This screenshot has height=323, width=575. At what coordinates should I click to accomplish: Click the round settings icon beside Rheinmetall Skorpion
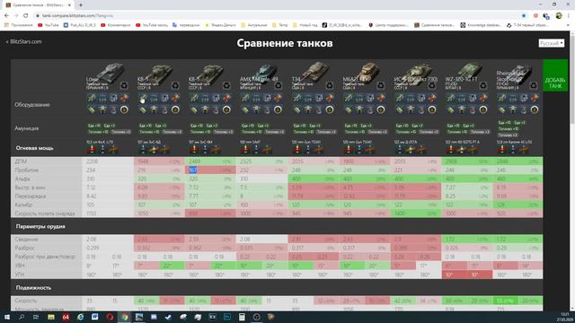click(534, 85)
